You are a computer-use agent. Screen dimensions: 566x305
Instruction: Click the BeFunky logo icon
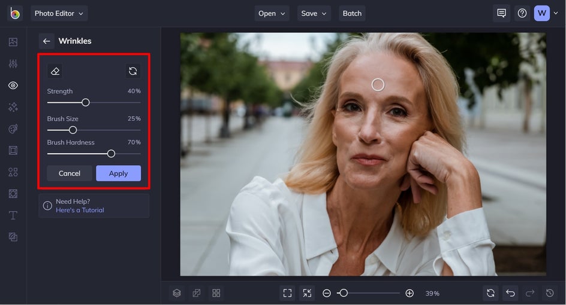tap(15, 13)
